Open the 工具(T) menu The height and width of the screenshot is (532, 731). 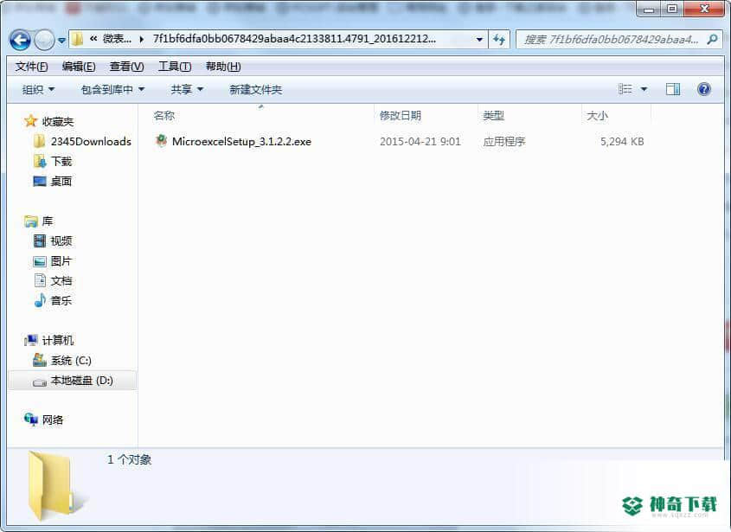[x=175, y=67]
